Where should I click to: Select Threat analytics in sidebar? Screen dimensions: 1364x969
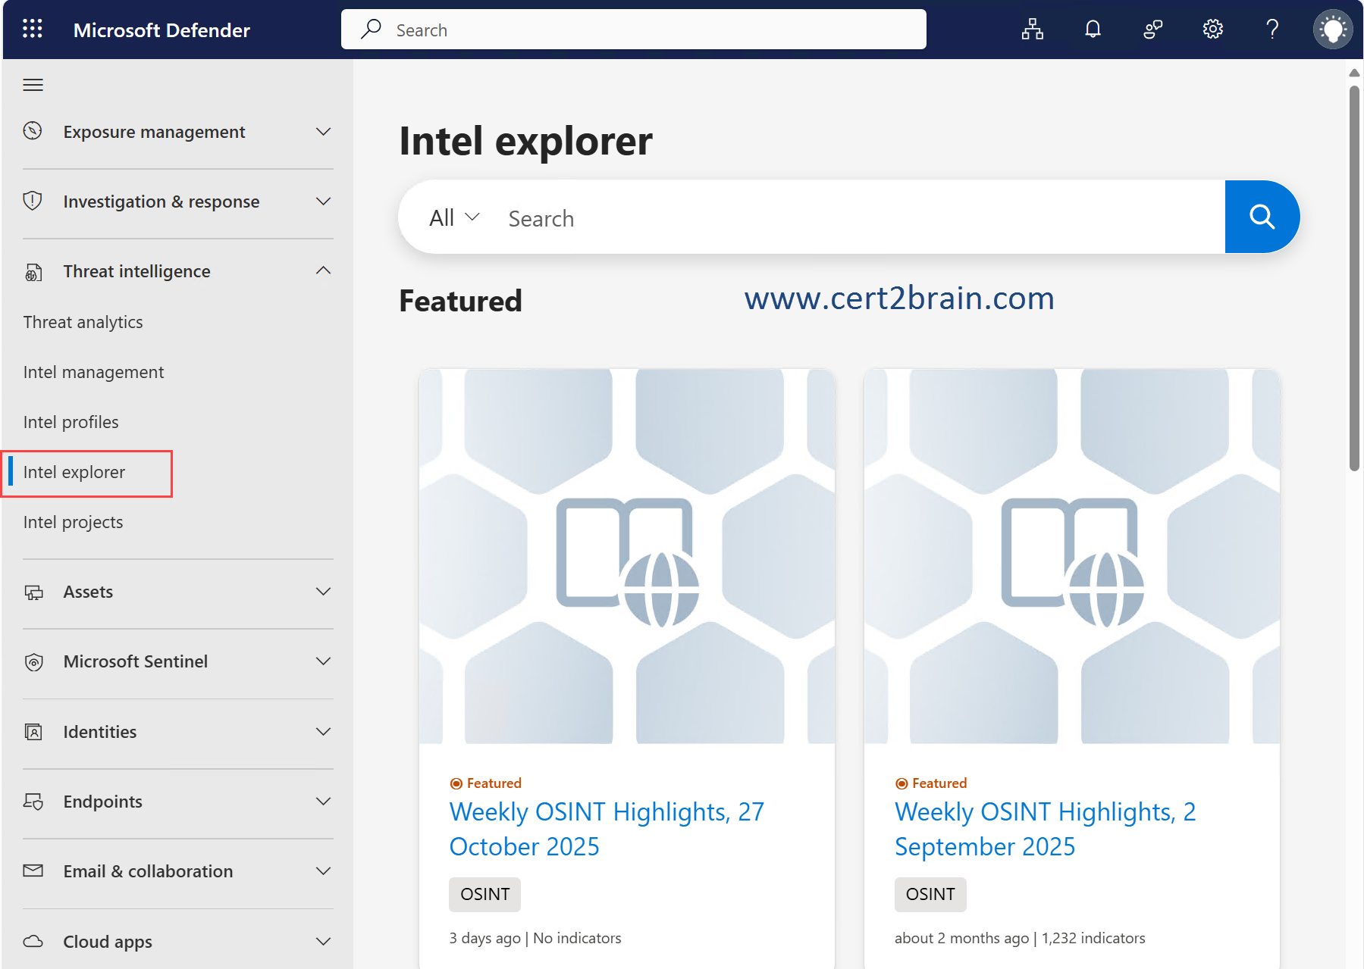83,322
